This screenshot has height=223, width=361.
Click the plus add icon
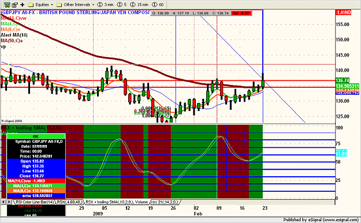pos(23,5)
